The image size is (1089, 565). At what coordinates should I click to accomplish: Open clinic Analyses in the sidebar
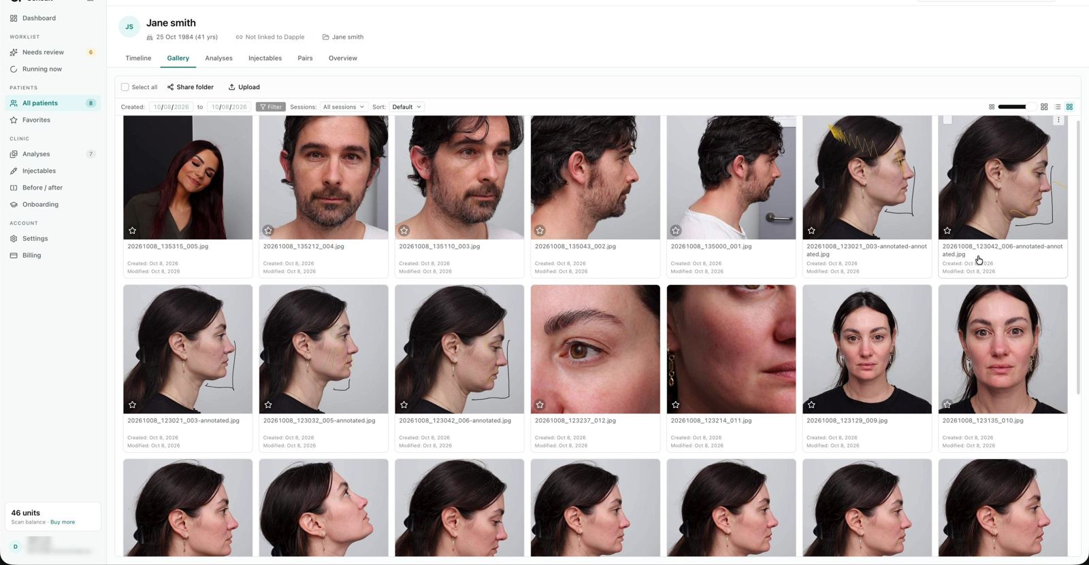tap(36, 154)
